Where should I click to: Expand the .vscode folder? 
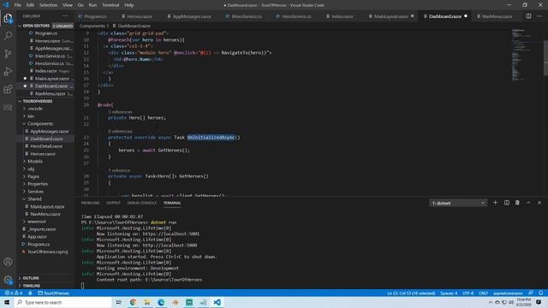point(35,109)
